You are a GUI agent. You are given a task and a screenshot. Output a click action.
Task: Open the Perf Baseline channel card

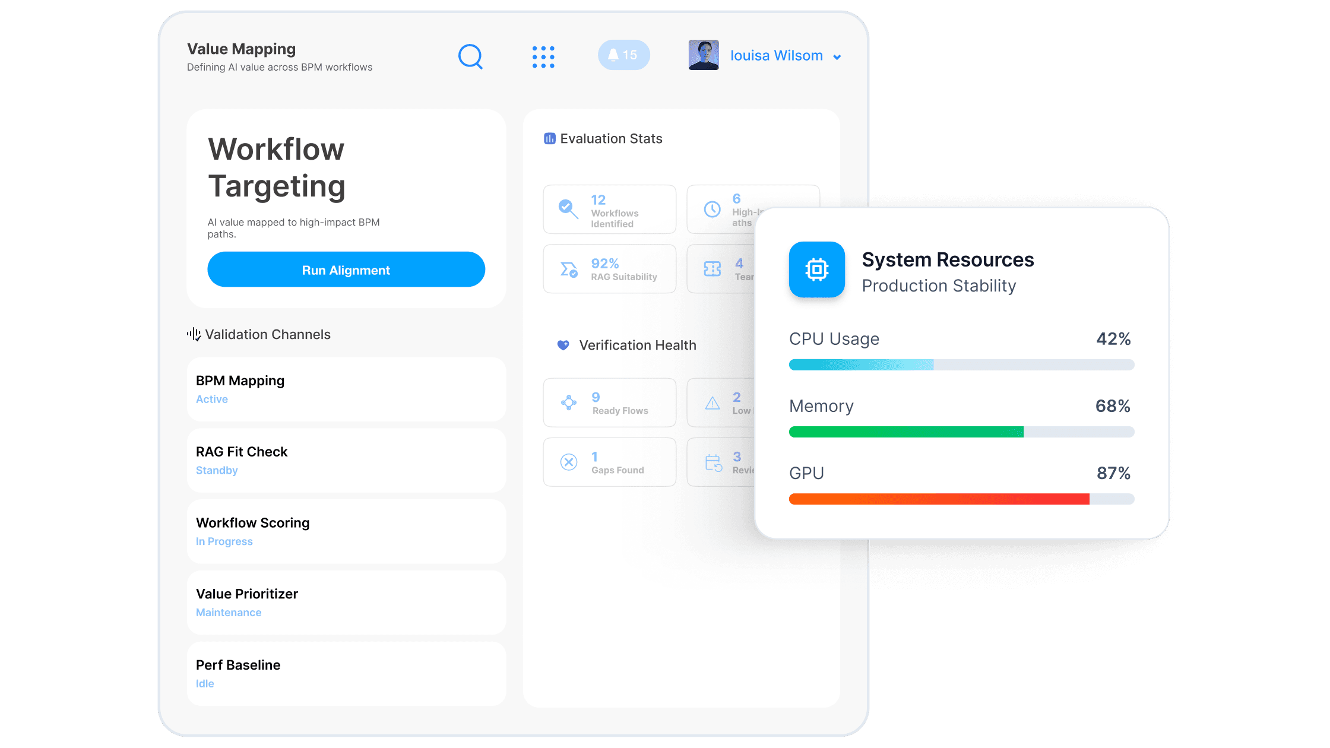point(346,673)
